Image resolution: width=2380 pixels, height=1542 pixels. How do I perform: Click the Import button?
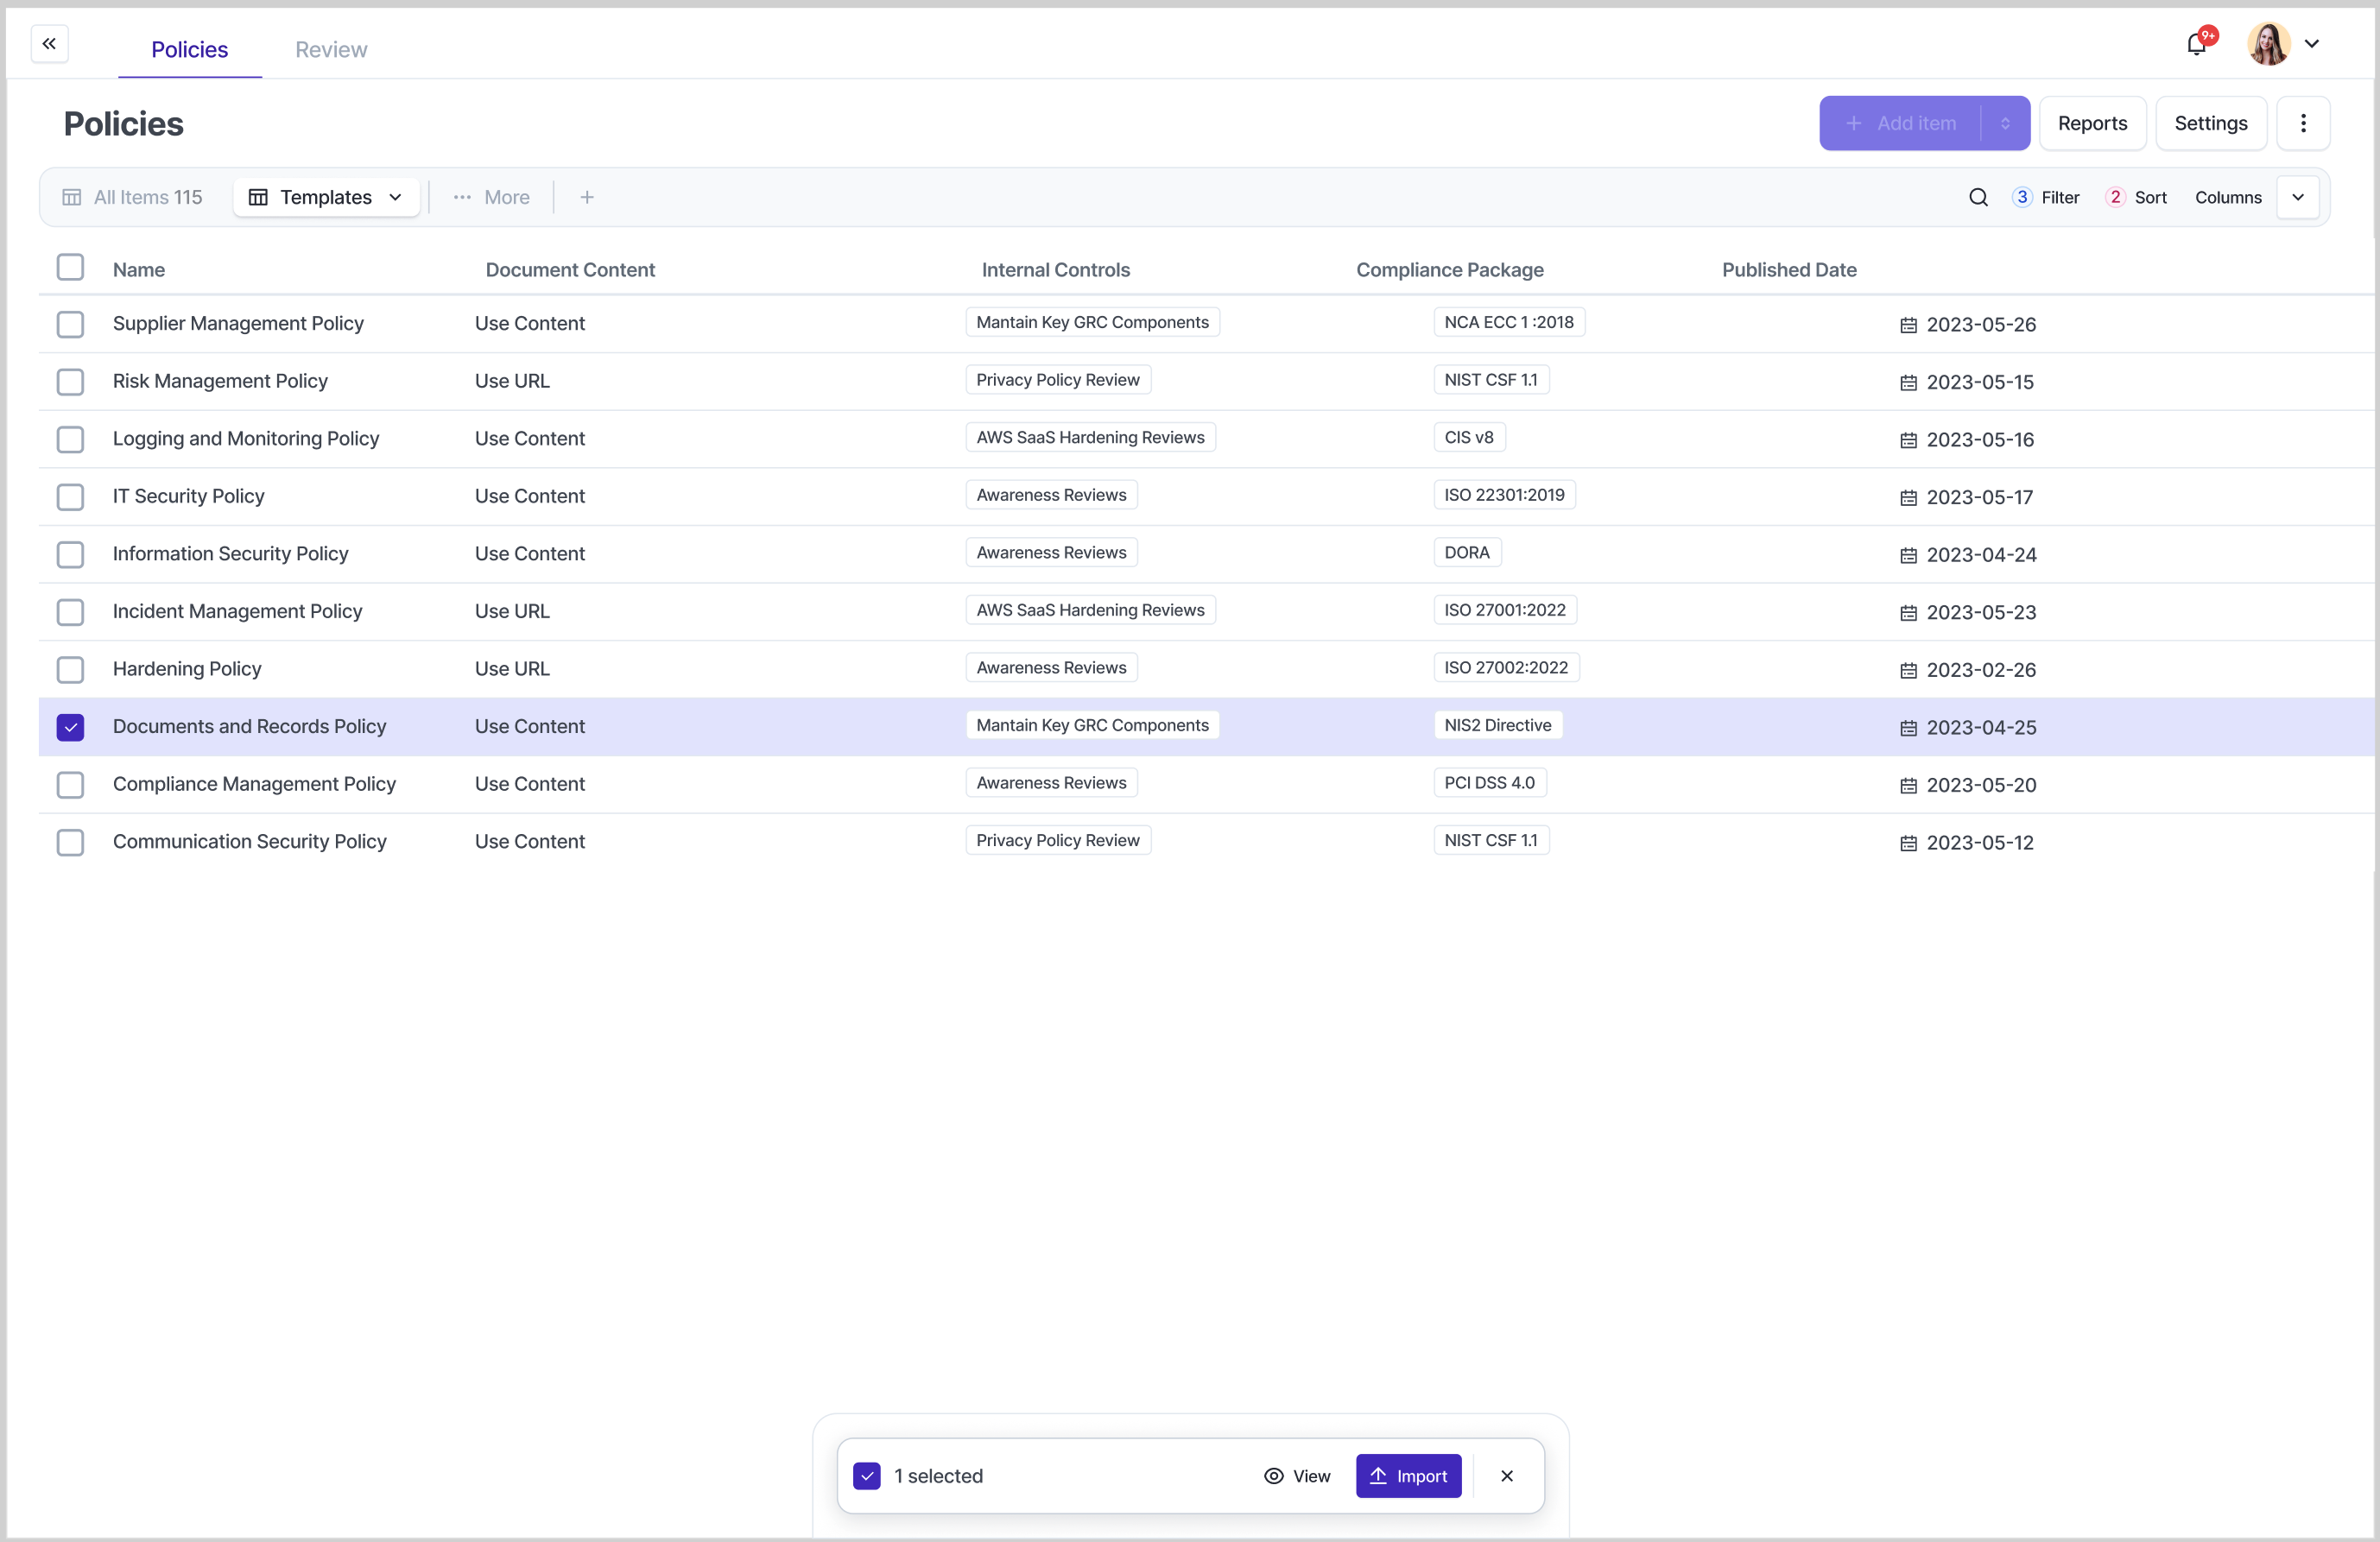(1408, 1476)
